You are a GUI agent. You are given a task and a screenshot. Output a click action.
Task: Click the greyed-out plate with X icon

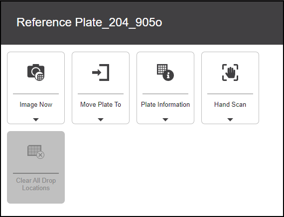[36, 152]
